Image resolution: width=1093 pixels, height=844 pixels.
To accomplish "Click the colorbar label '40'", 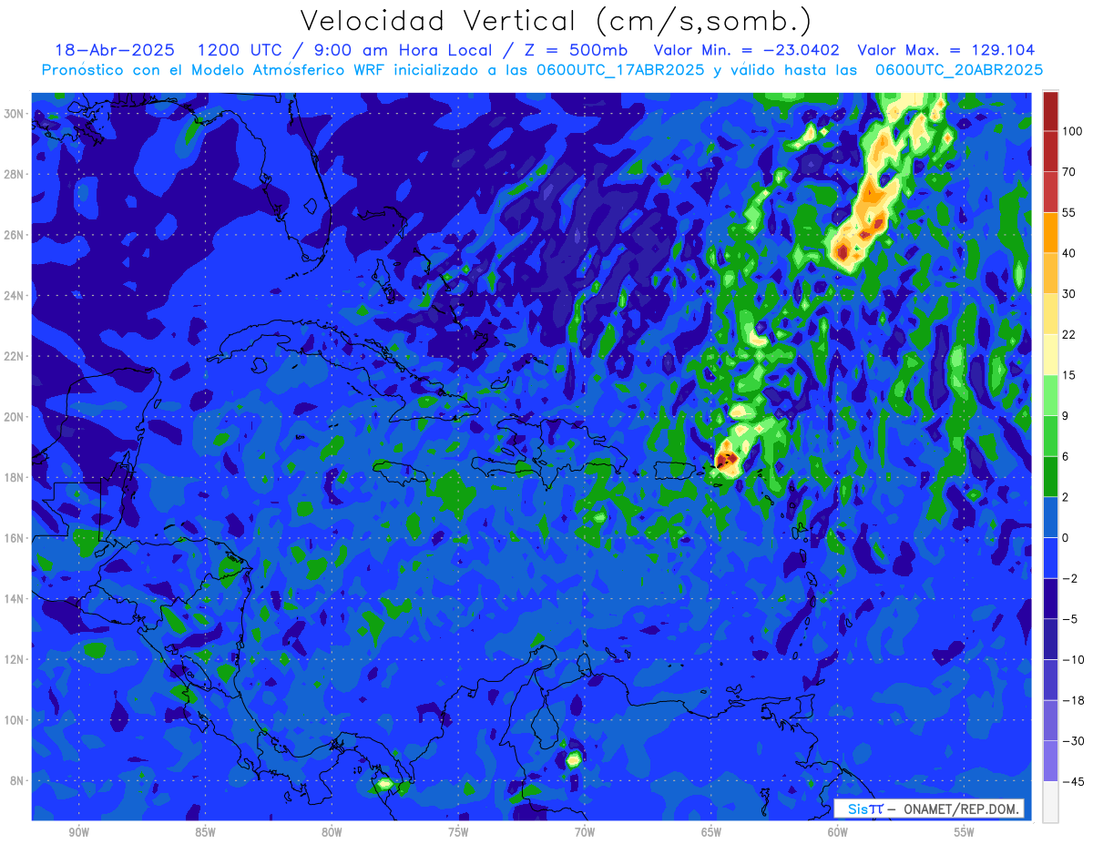I will click(x=1068, y=253).
